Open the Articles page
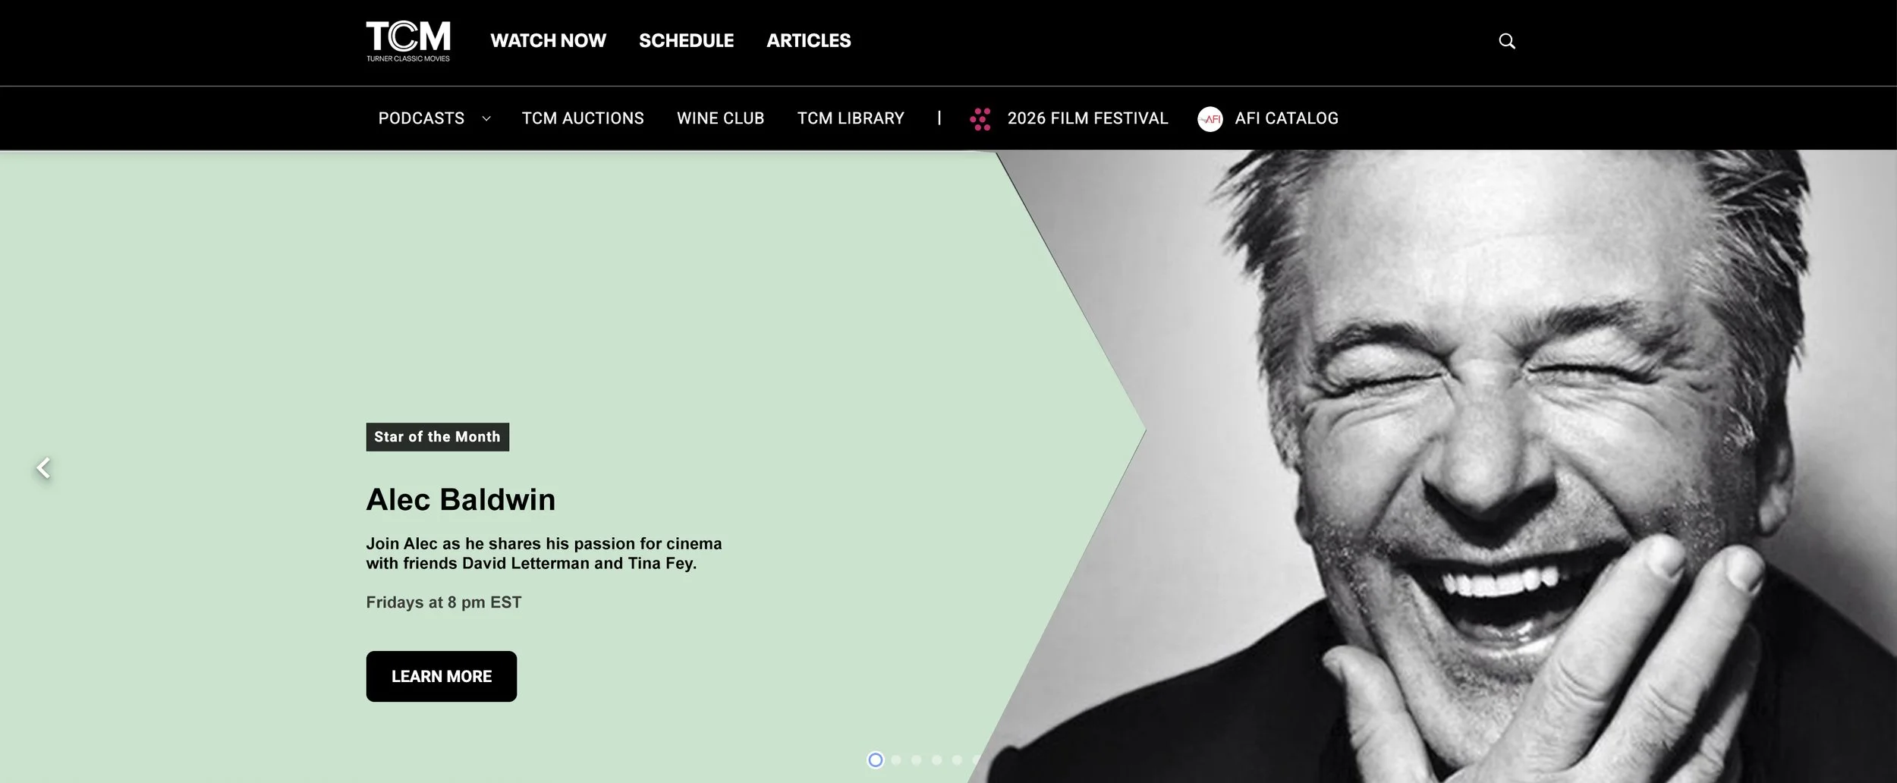The image size is (1897, 783). click(808, 41)
